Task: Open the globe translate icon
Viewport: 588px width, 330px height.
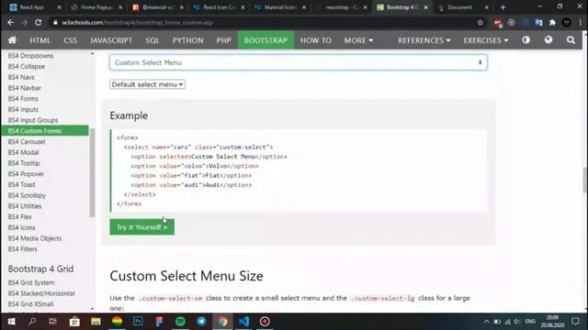Action: 548,39
